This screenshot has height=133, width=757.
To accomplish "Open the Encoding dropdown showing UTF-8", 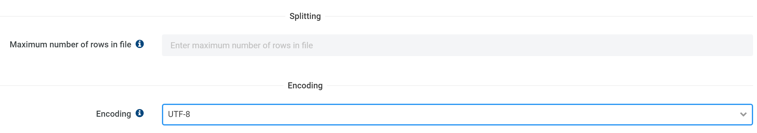I will click(457, 115).
